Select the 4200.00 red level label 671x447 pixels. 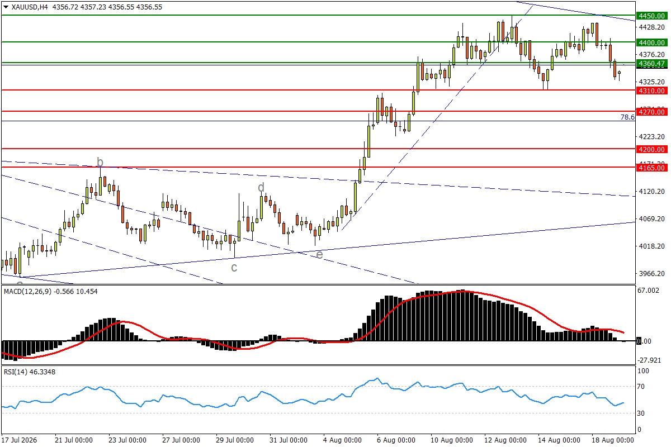[x=651, y=149]
